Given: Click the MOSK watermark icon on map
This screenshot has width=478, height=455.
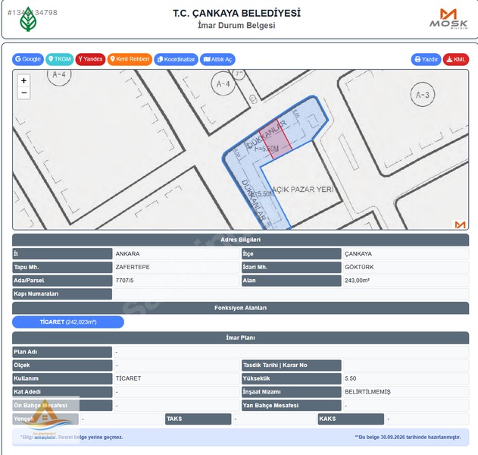Looking at the screenshot, I should click(x=460, y=224).
